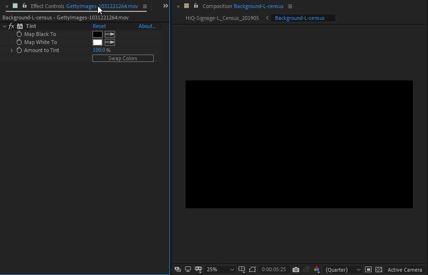
Task: Click the Map White To eyedropper icon
Action: (x=110, y=42)
